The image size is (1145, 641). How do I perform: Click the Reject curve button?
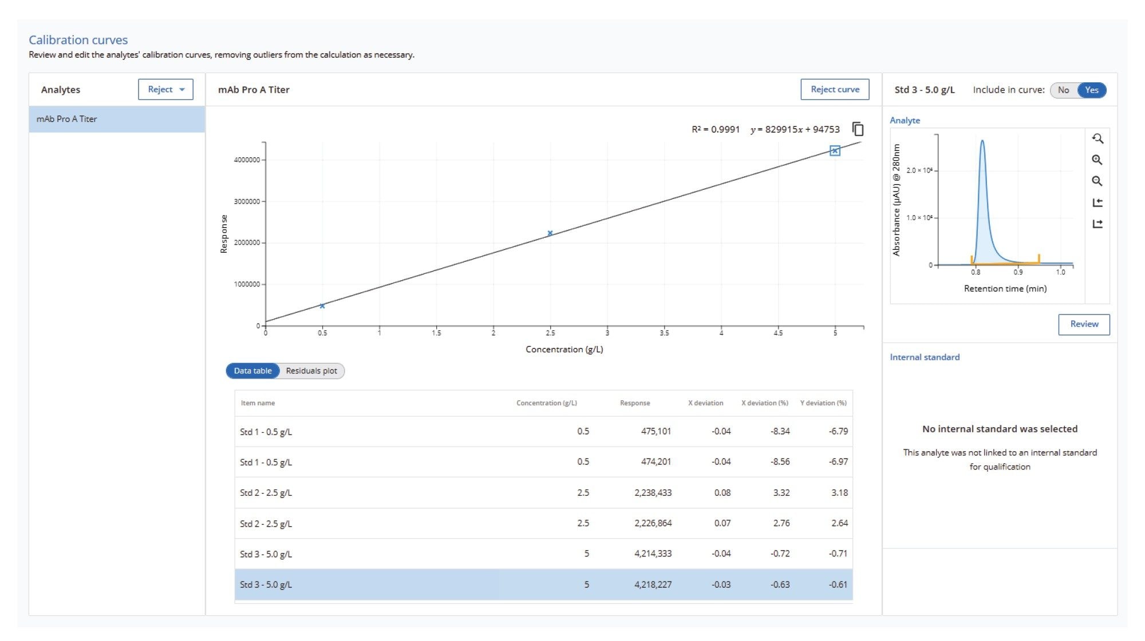click(x=834, y=90)
